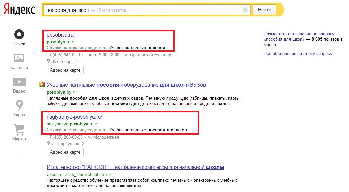The image size is (349, 192).
Task: Open the Маркет shopping cart icon
Action: [x=19, y=129]
